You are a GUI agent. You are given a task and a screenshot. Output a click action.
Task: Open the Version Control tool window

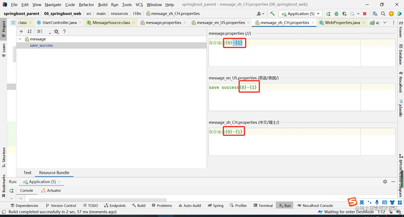(61, 206)
